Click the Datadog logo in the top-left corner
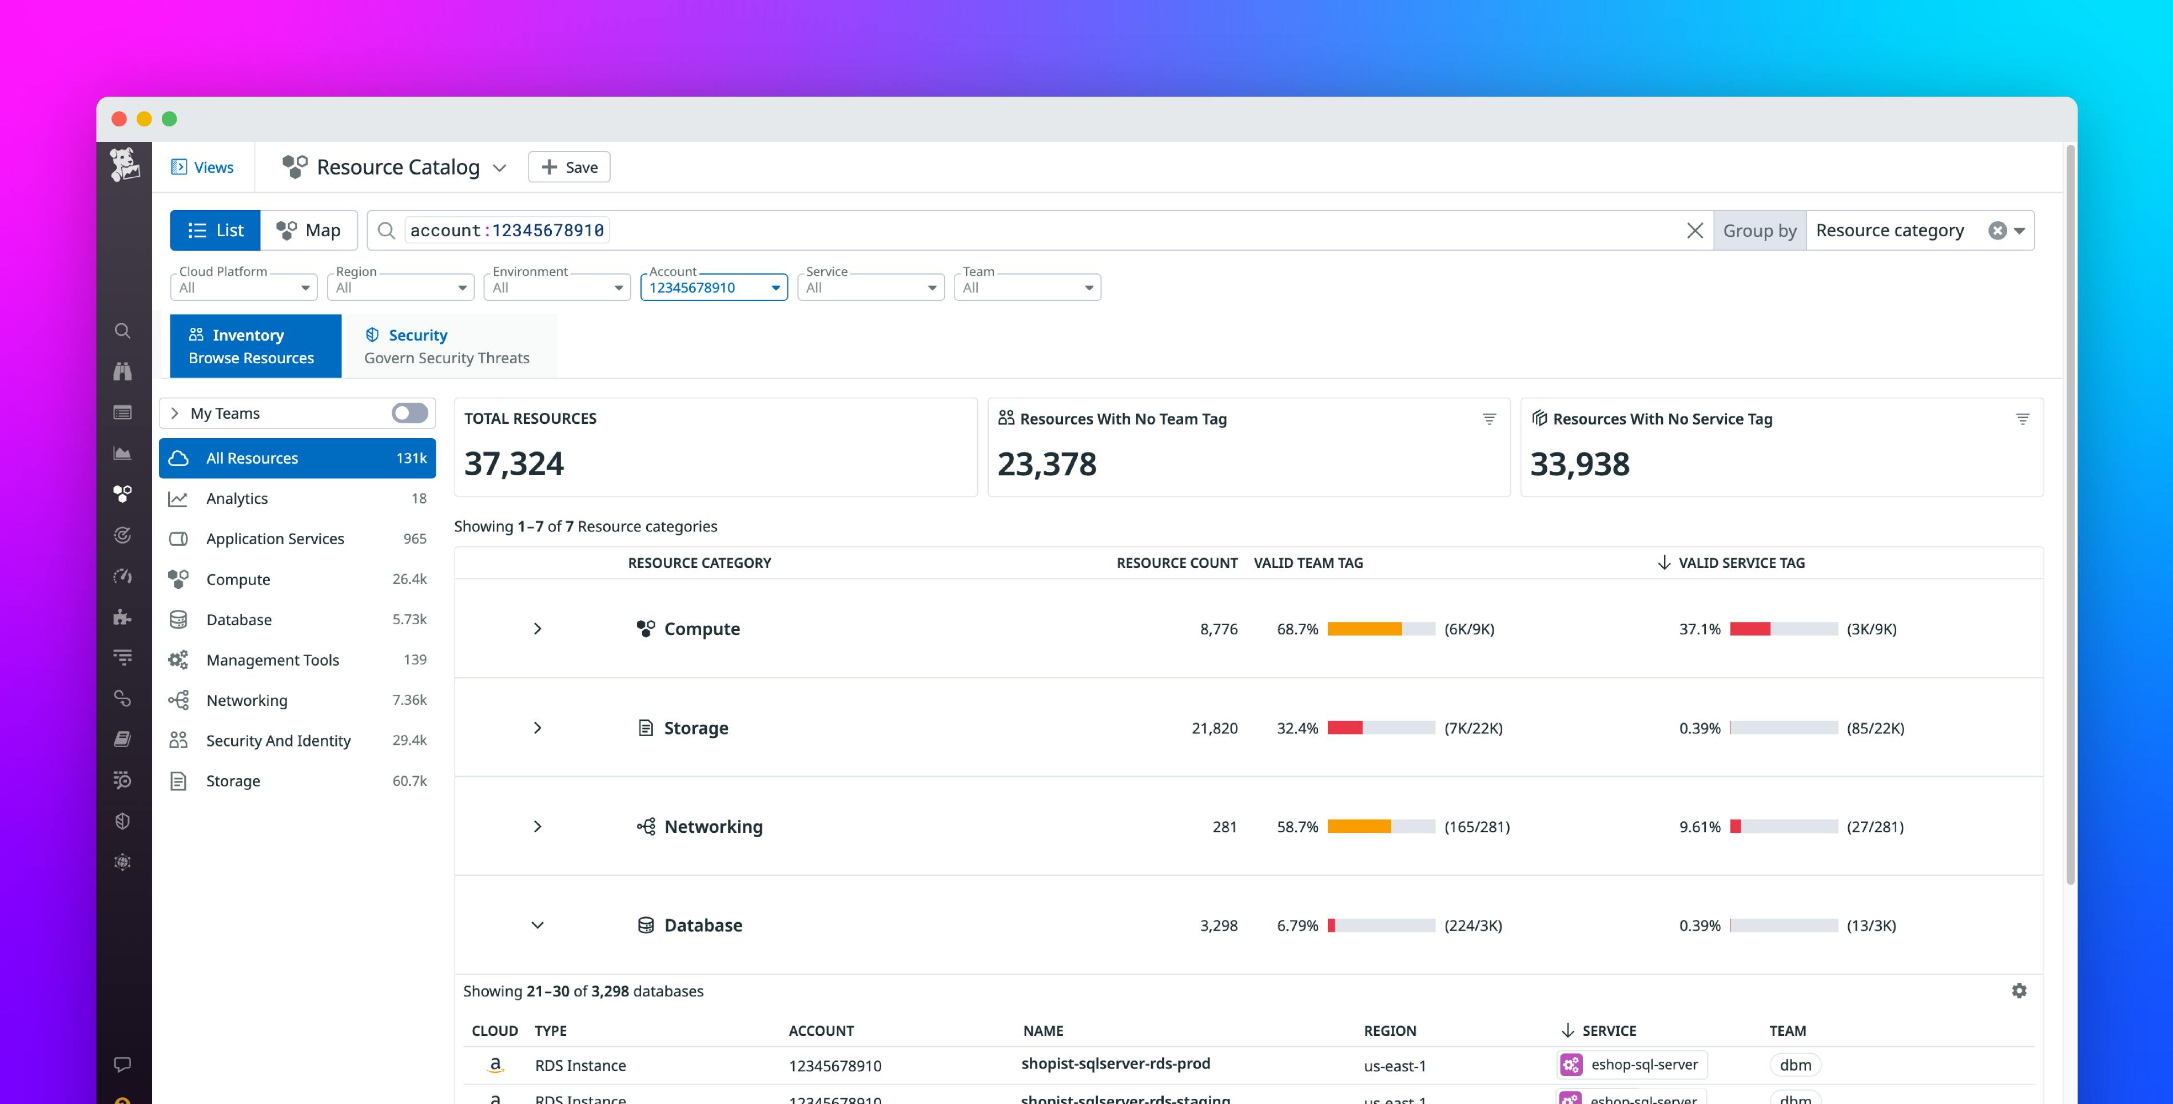 (x=124, y=165)
